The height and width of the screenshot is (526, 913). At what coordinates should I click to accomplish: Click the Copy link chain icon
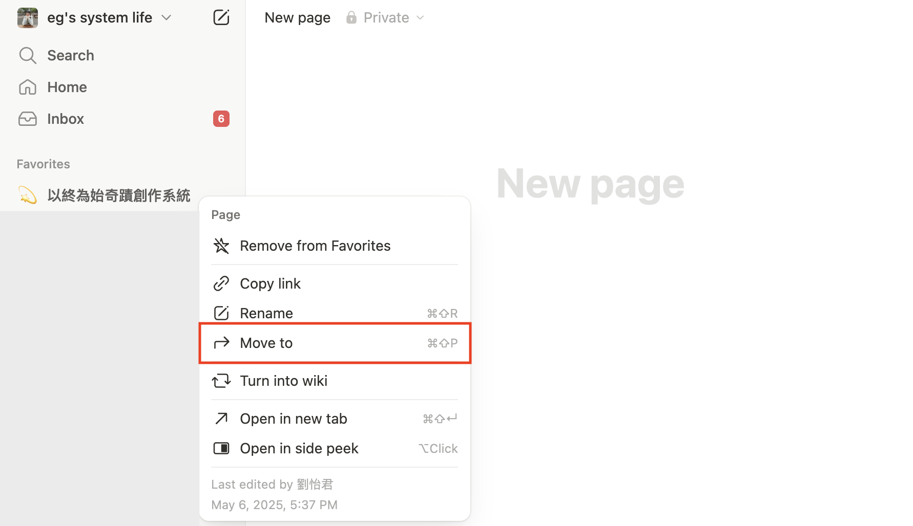point(221,283)
